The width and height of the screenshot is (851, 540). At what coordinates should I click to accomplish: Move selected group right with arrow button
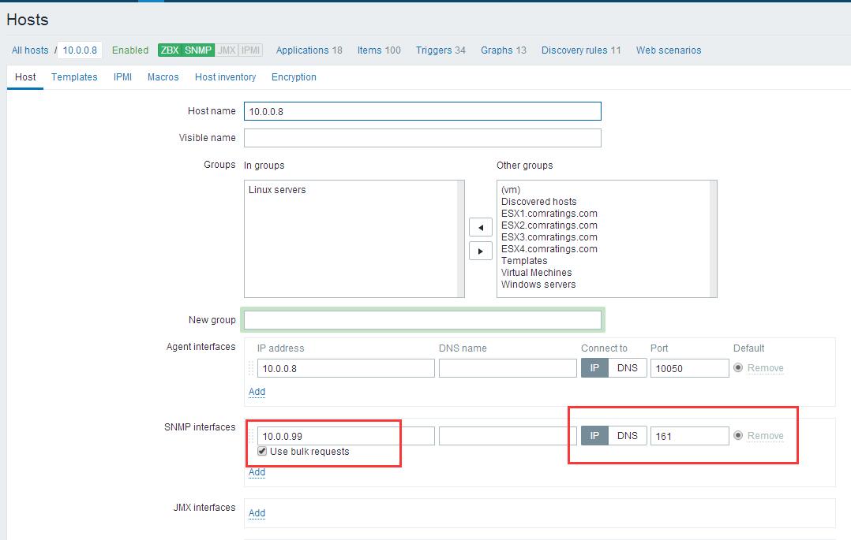click(481, 251)
